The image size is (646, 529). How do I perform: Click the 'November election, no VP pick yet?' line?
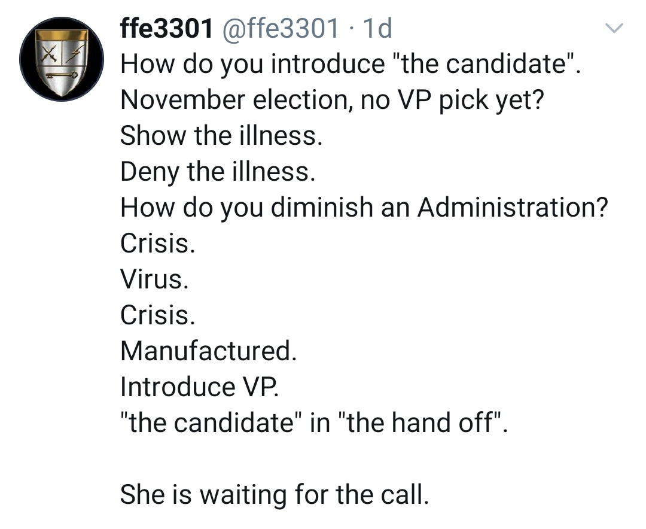[332, 100]
